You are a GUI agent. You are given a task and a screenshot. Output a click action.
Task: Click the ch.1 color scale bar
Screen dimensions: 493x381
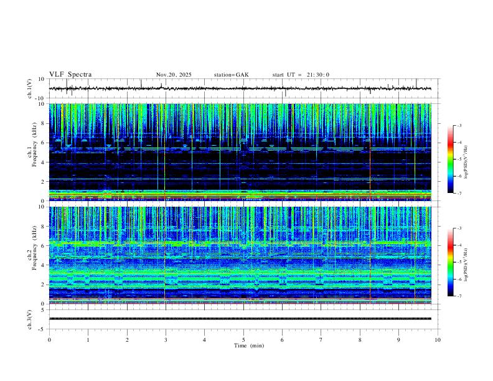tap(450, 159)
